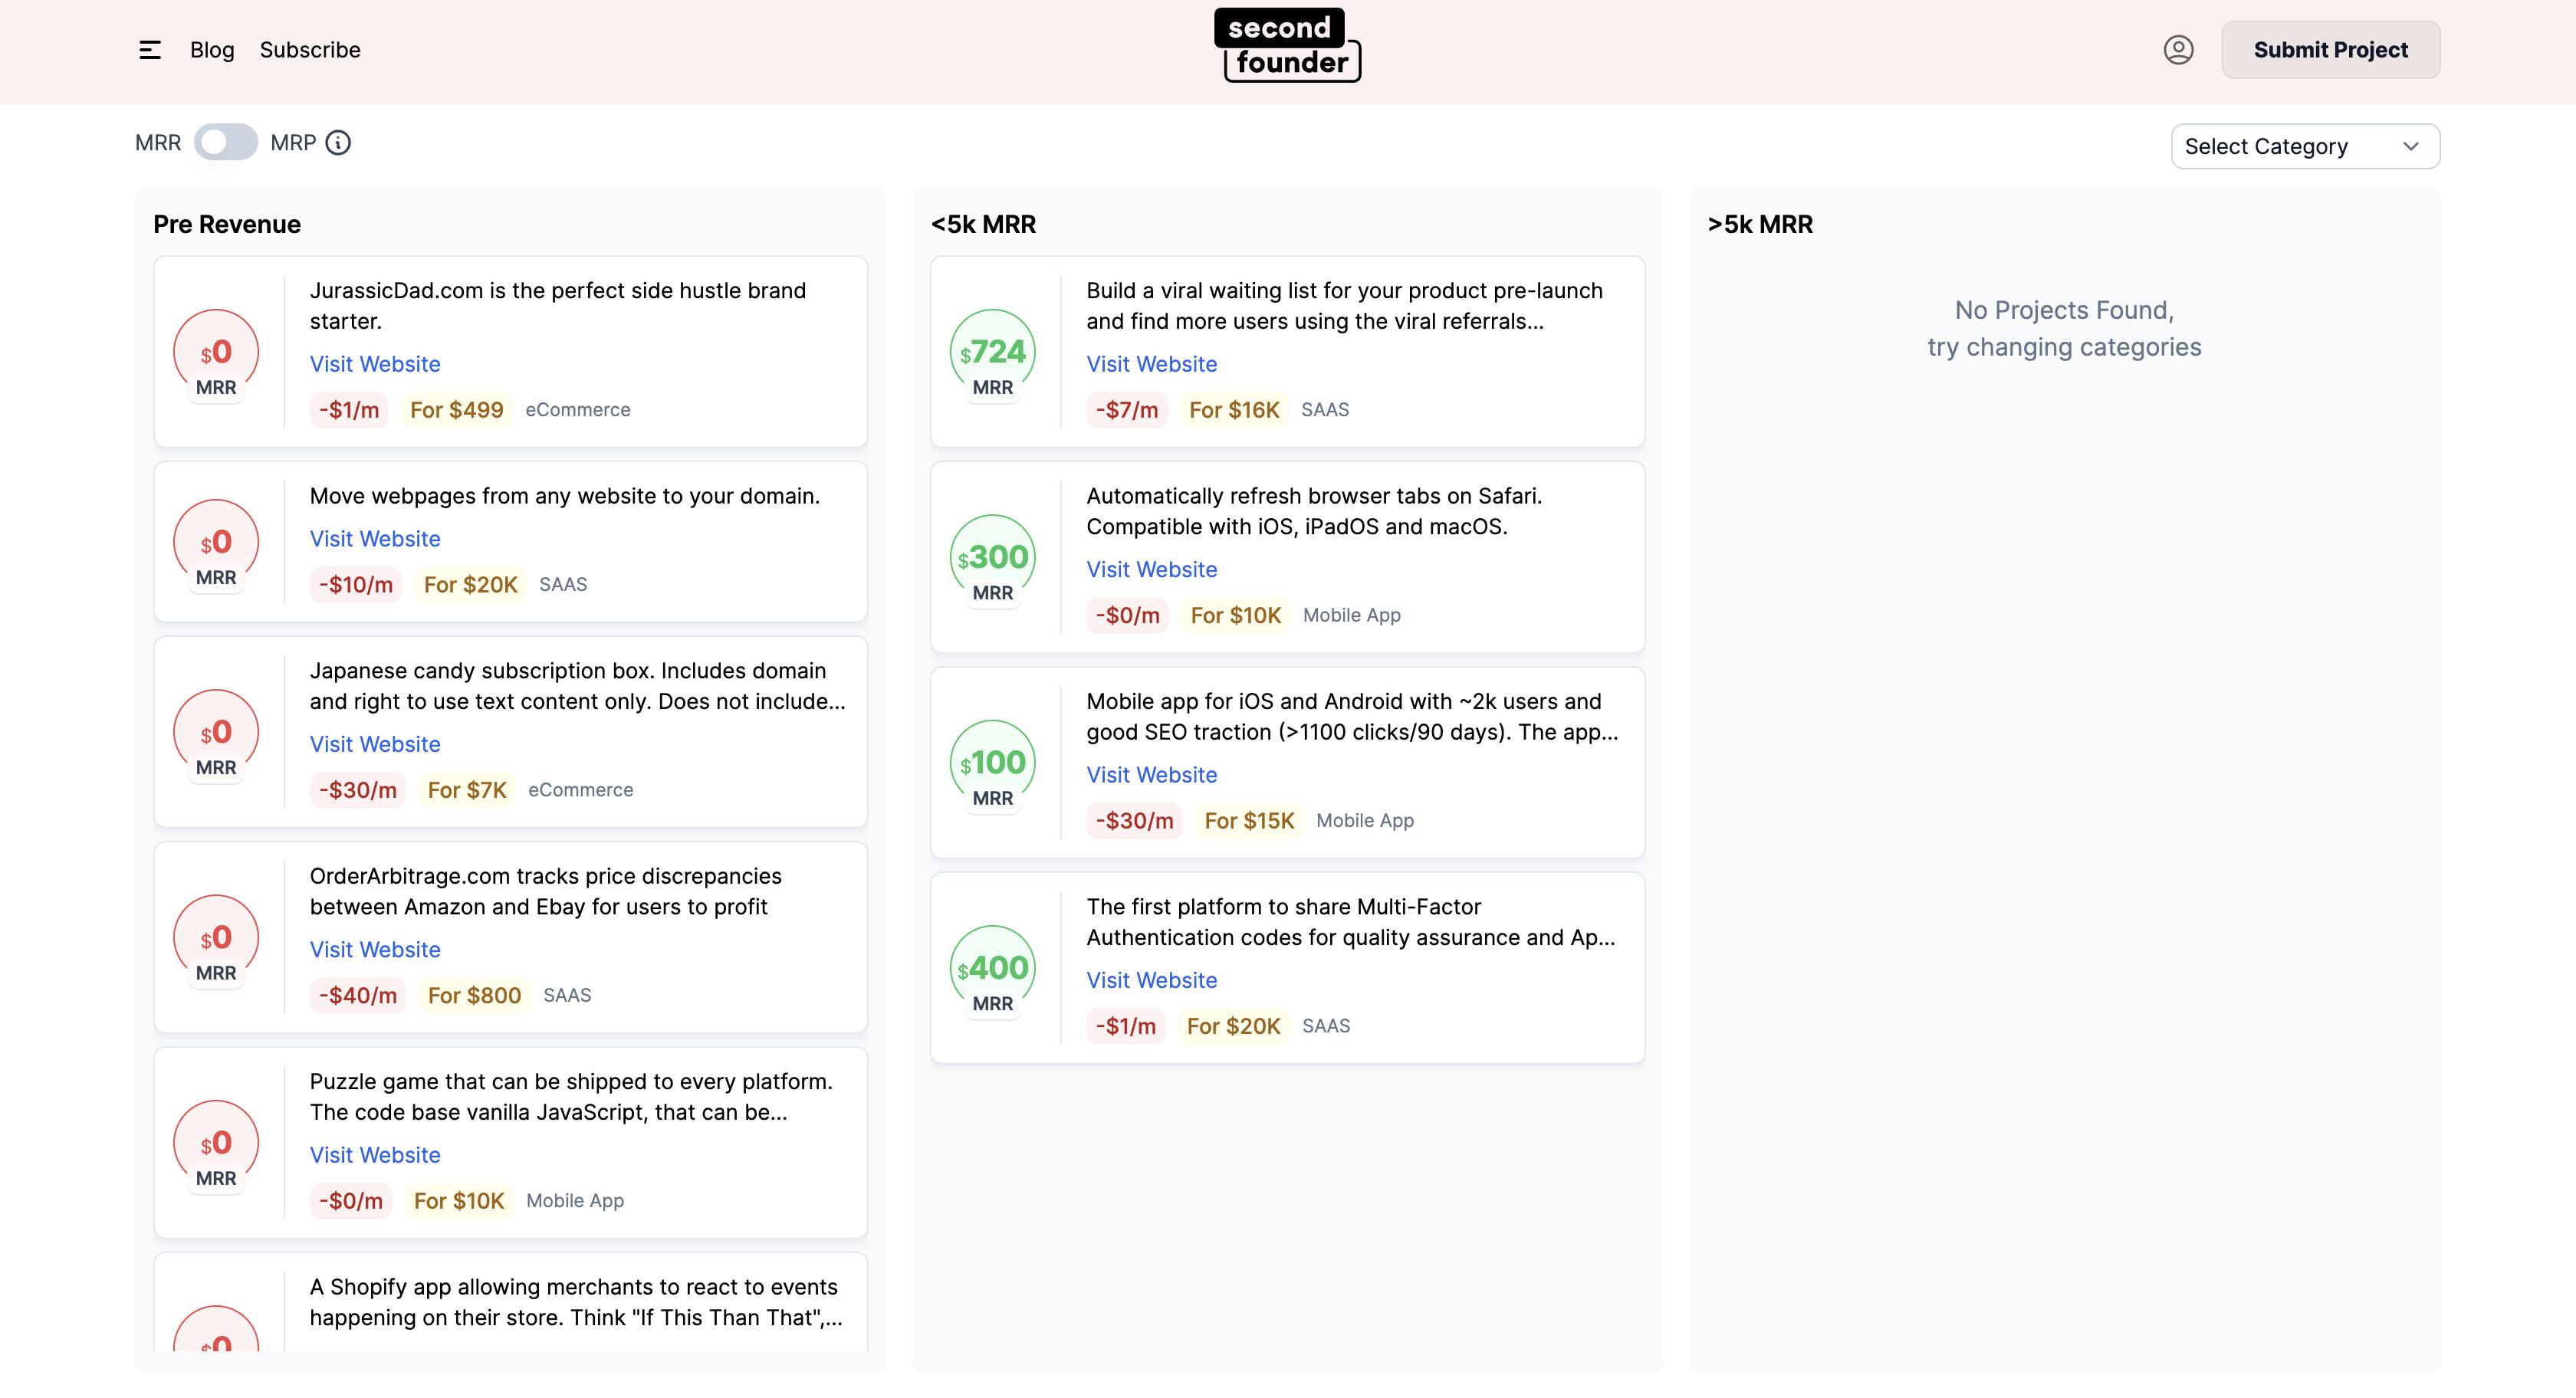Open the Subscribe menu item
The width and height of the screenshot is (2576, 1398).
coord(310,50)
